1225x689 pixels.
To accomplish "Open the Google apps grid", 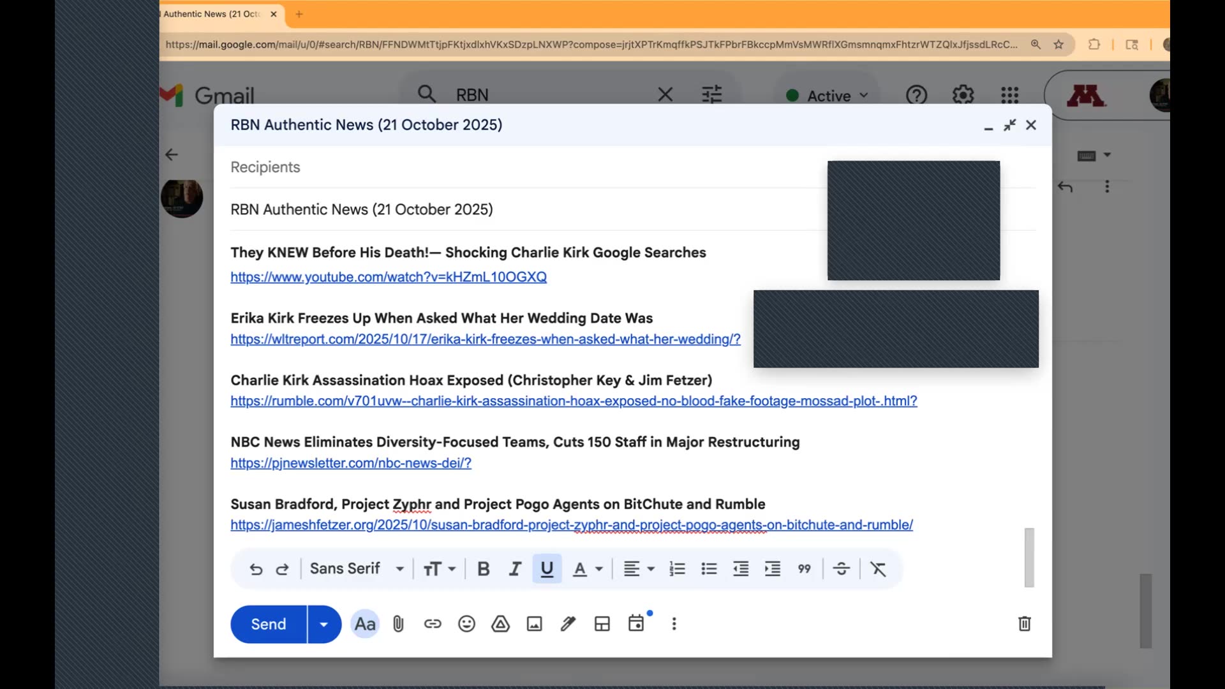I will (x=1009, y=94).
